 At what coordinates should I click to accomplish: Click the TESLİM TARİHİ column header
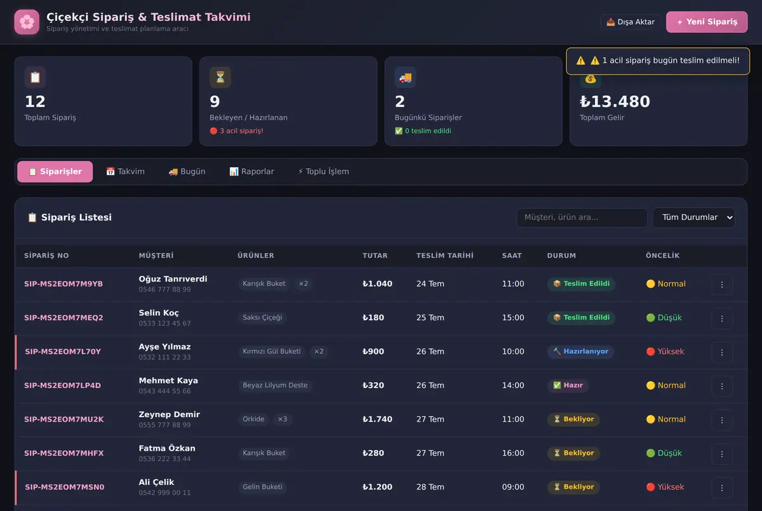(445, 256)
